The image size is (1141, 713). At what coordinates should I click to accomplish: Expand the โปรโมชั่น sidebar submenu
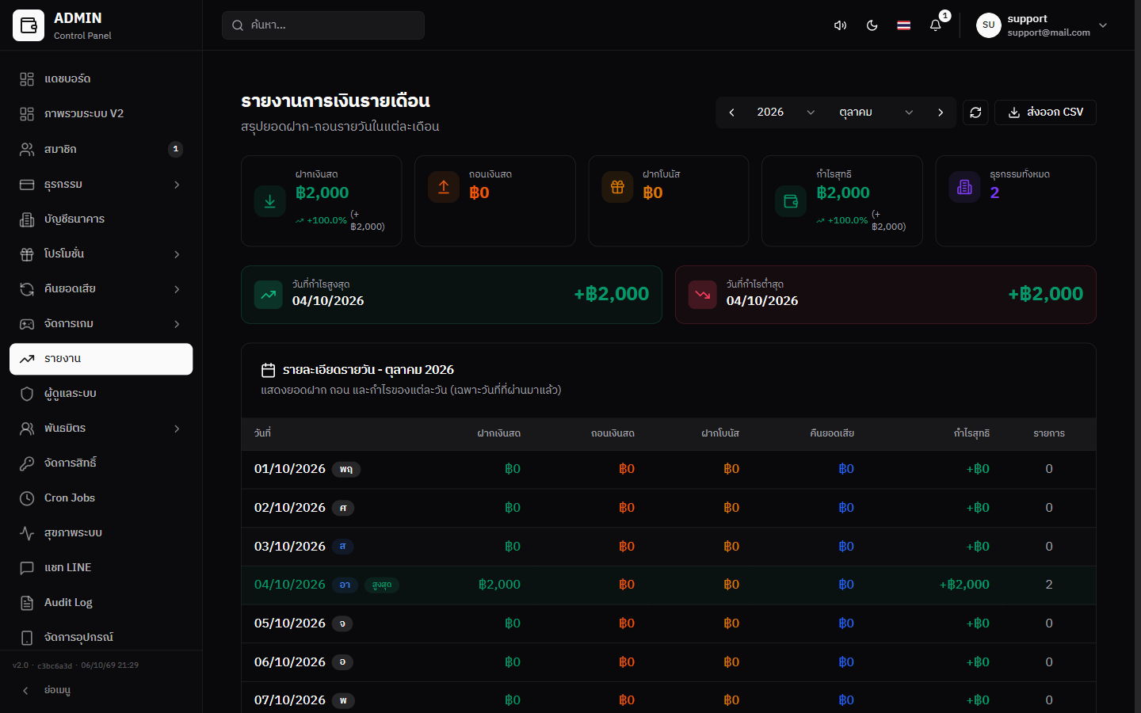tap(101, 254)
